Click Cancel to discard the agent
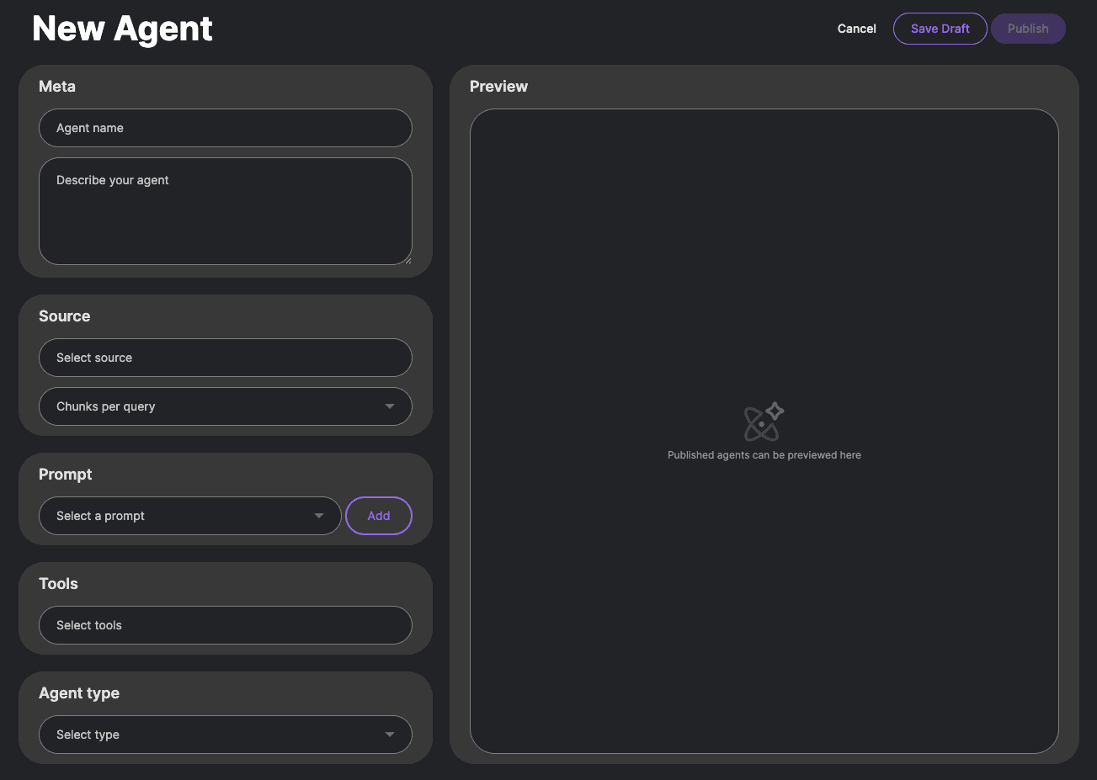The image size is (1097, 780). point(856,28)
